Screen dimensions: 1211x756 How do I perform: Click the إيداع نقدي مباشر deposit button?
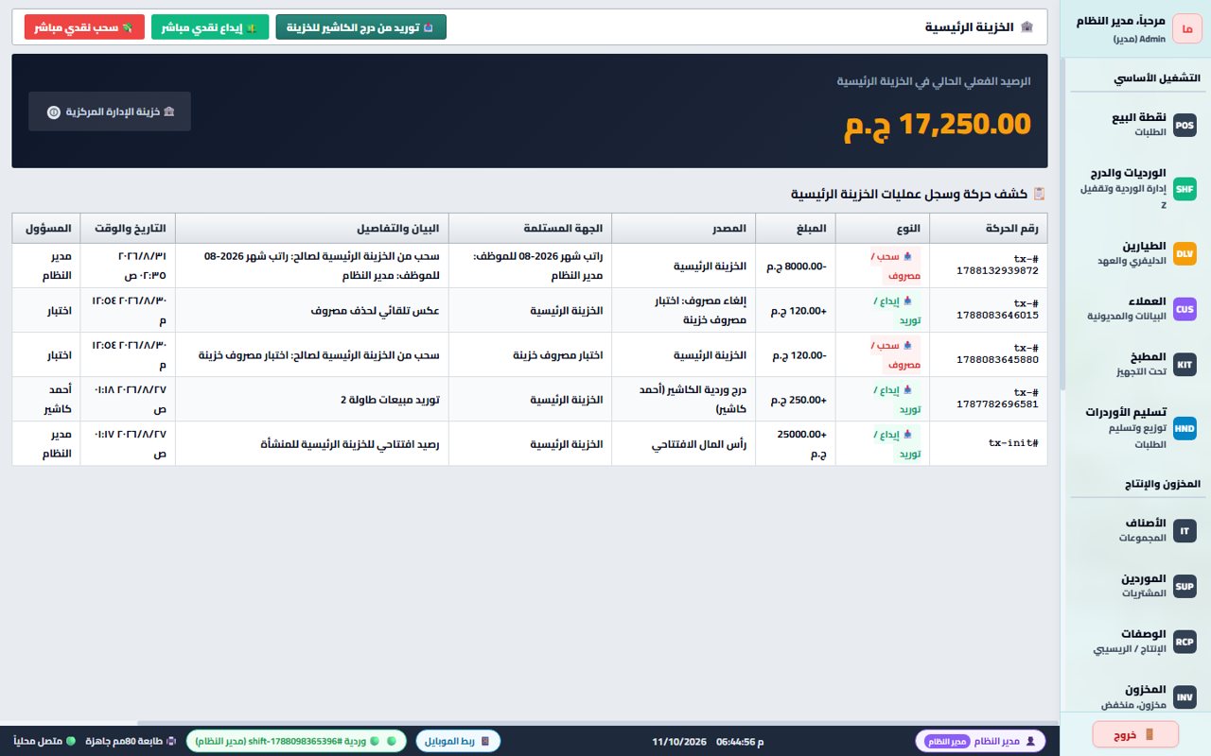click(210, 27)
